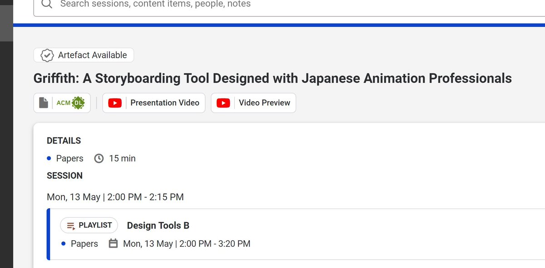Click 'Mon, 13 May | 2:00 PM - 2:15 PM'
The image size is (545, 268).
click(115, 197)
